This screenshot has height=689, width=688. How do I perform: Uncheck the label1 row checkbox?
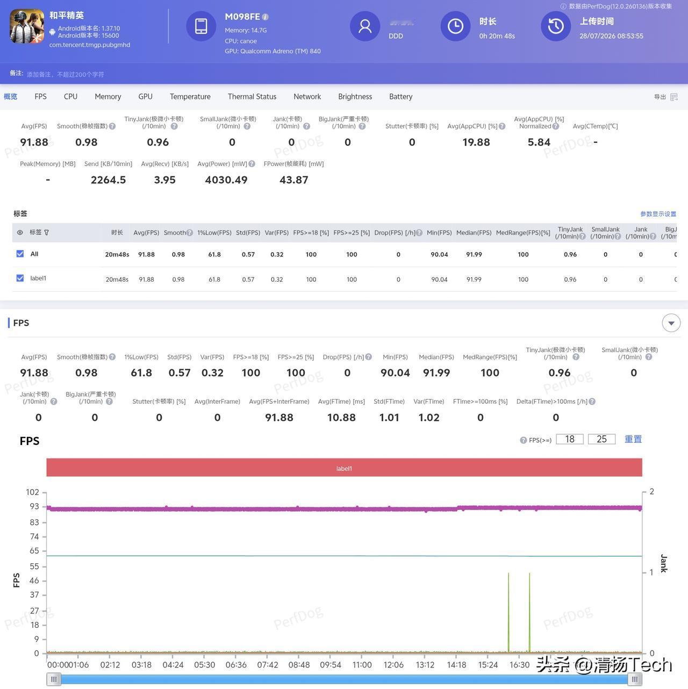coord(20,278)
